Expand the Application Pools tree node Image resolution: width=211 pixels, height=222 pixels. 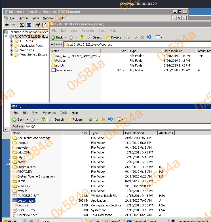(x=12, y=46)
